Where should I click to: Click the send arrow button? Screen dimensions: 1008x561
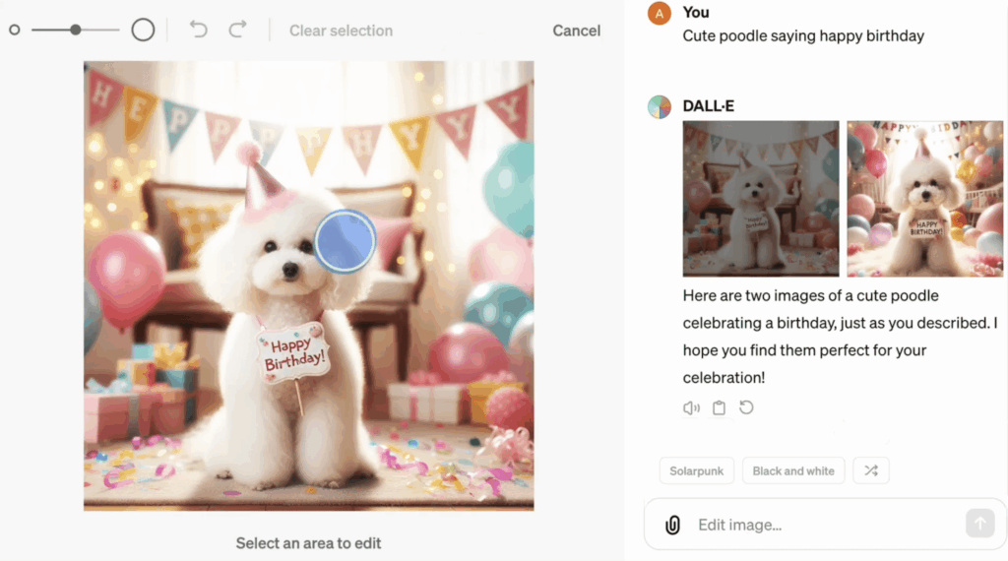[979, 523]
